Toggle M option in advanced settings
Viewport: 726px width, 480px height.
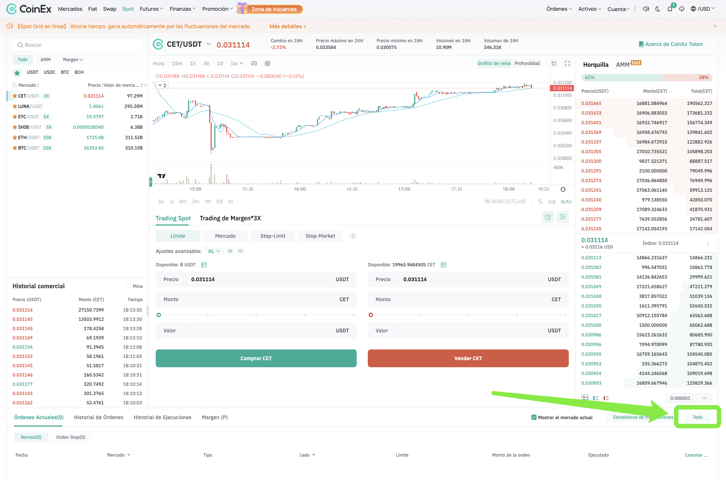tap(230, 251)
